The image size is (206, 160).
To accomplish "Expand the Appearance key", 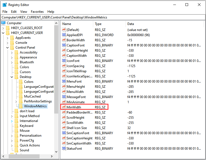I will pos(12,57).
